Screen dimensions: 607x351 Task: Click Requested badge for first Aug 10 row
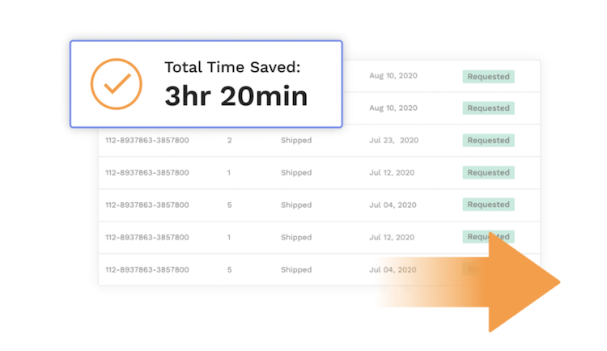coord(488,76)
